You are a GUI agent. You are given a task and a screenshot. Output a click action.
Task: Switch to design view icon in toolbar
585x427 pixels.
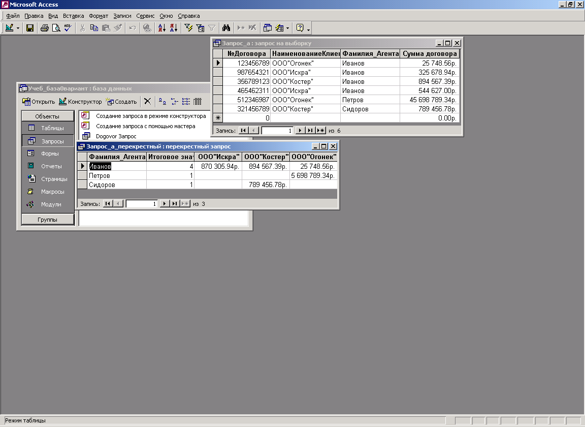9,28
